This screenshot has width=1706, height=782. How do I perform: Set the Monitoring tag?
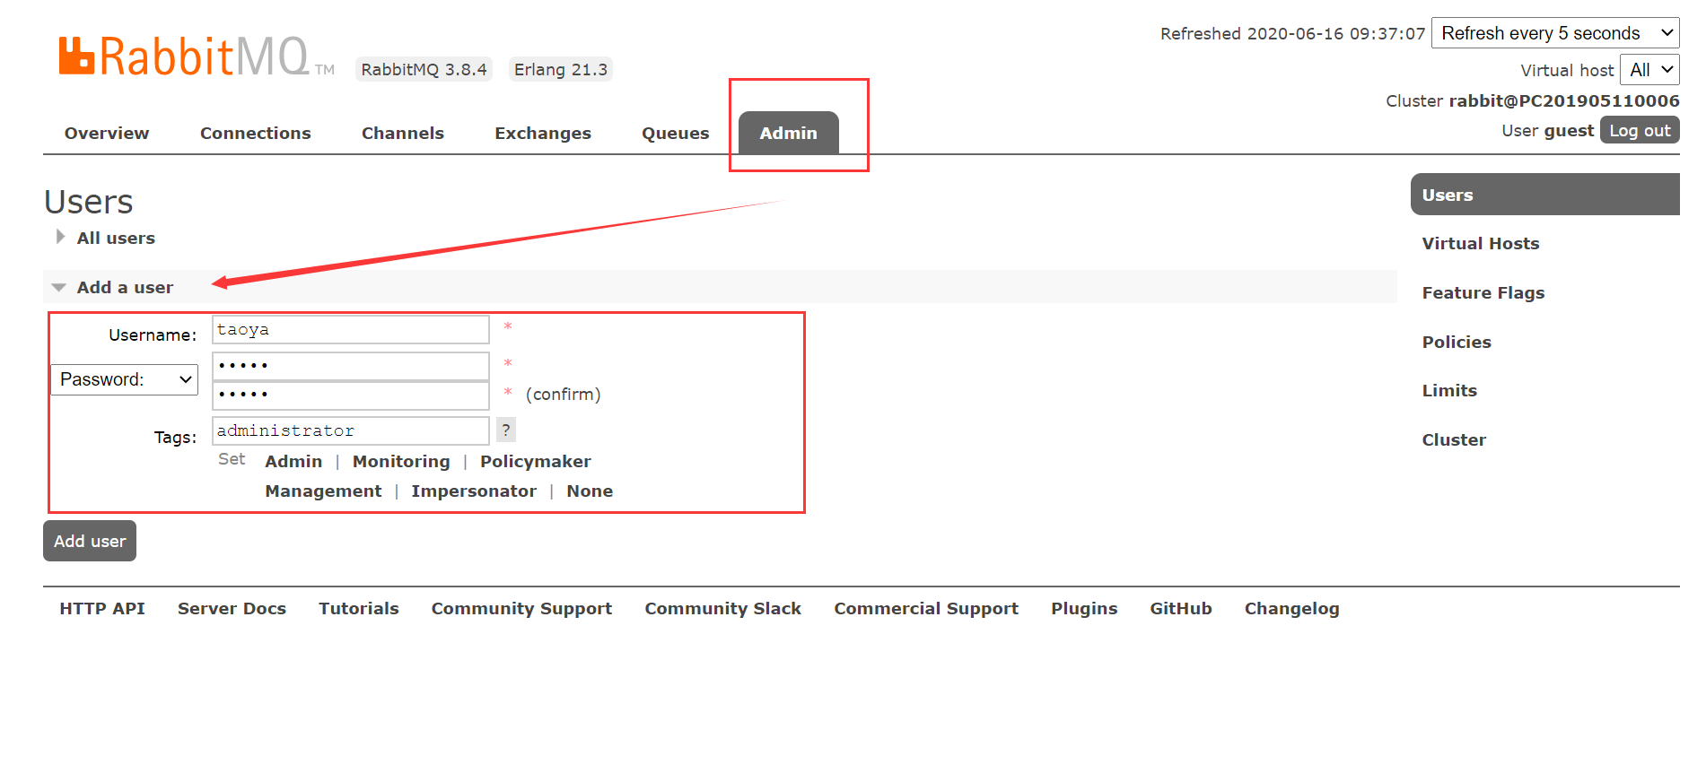(x=401, y=461)
